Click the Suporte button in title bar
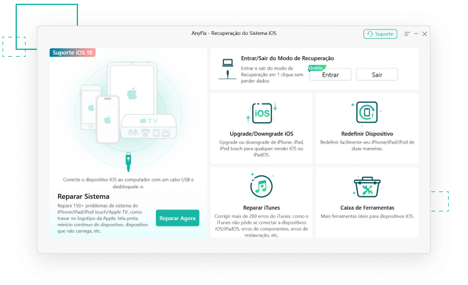The width and height of the screenshot is (468, 285). (x=380, y=34)
